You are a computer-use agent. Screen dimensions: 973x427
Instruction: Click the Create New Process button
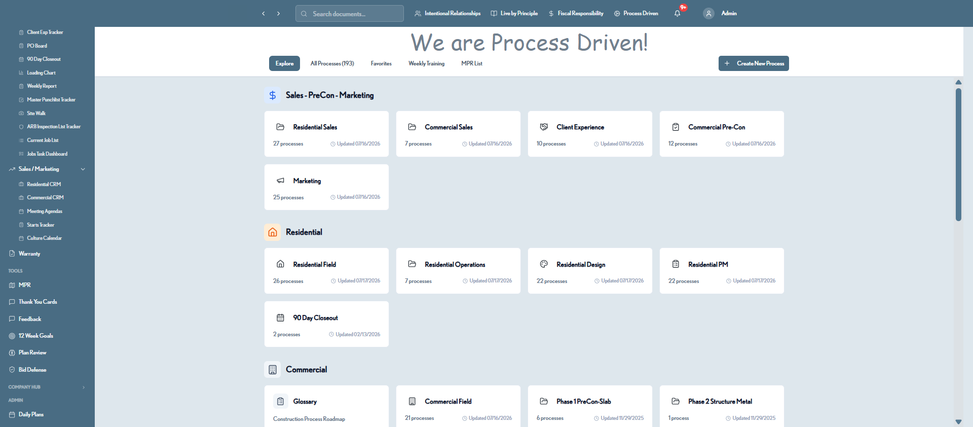coord(754,63)
